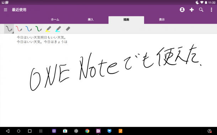Open Dropbox from taskbar
Image resolution: width=217 pixels, height=135 pixels.
point(109,131)
